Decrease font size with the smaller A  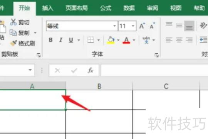coord(152,25)
